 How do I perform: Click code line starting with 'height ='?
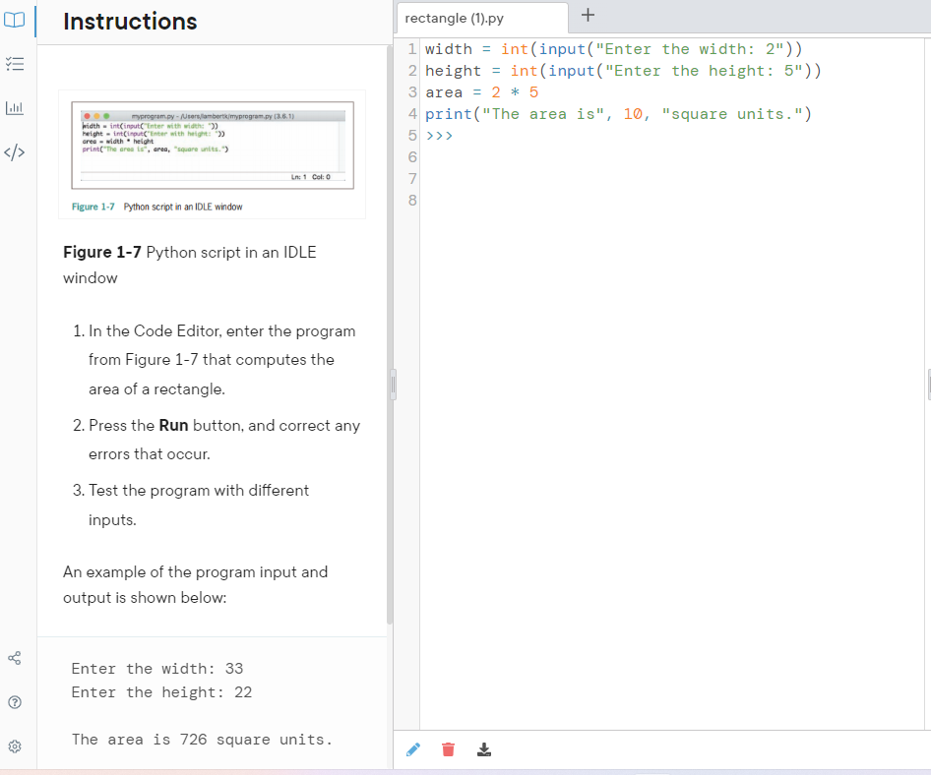[x=623, y=71]
